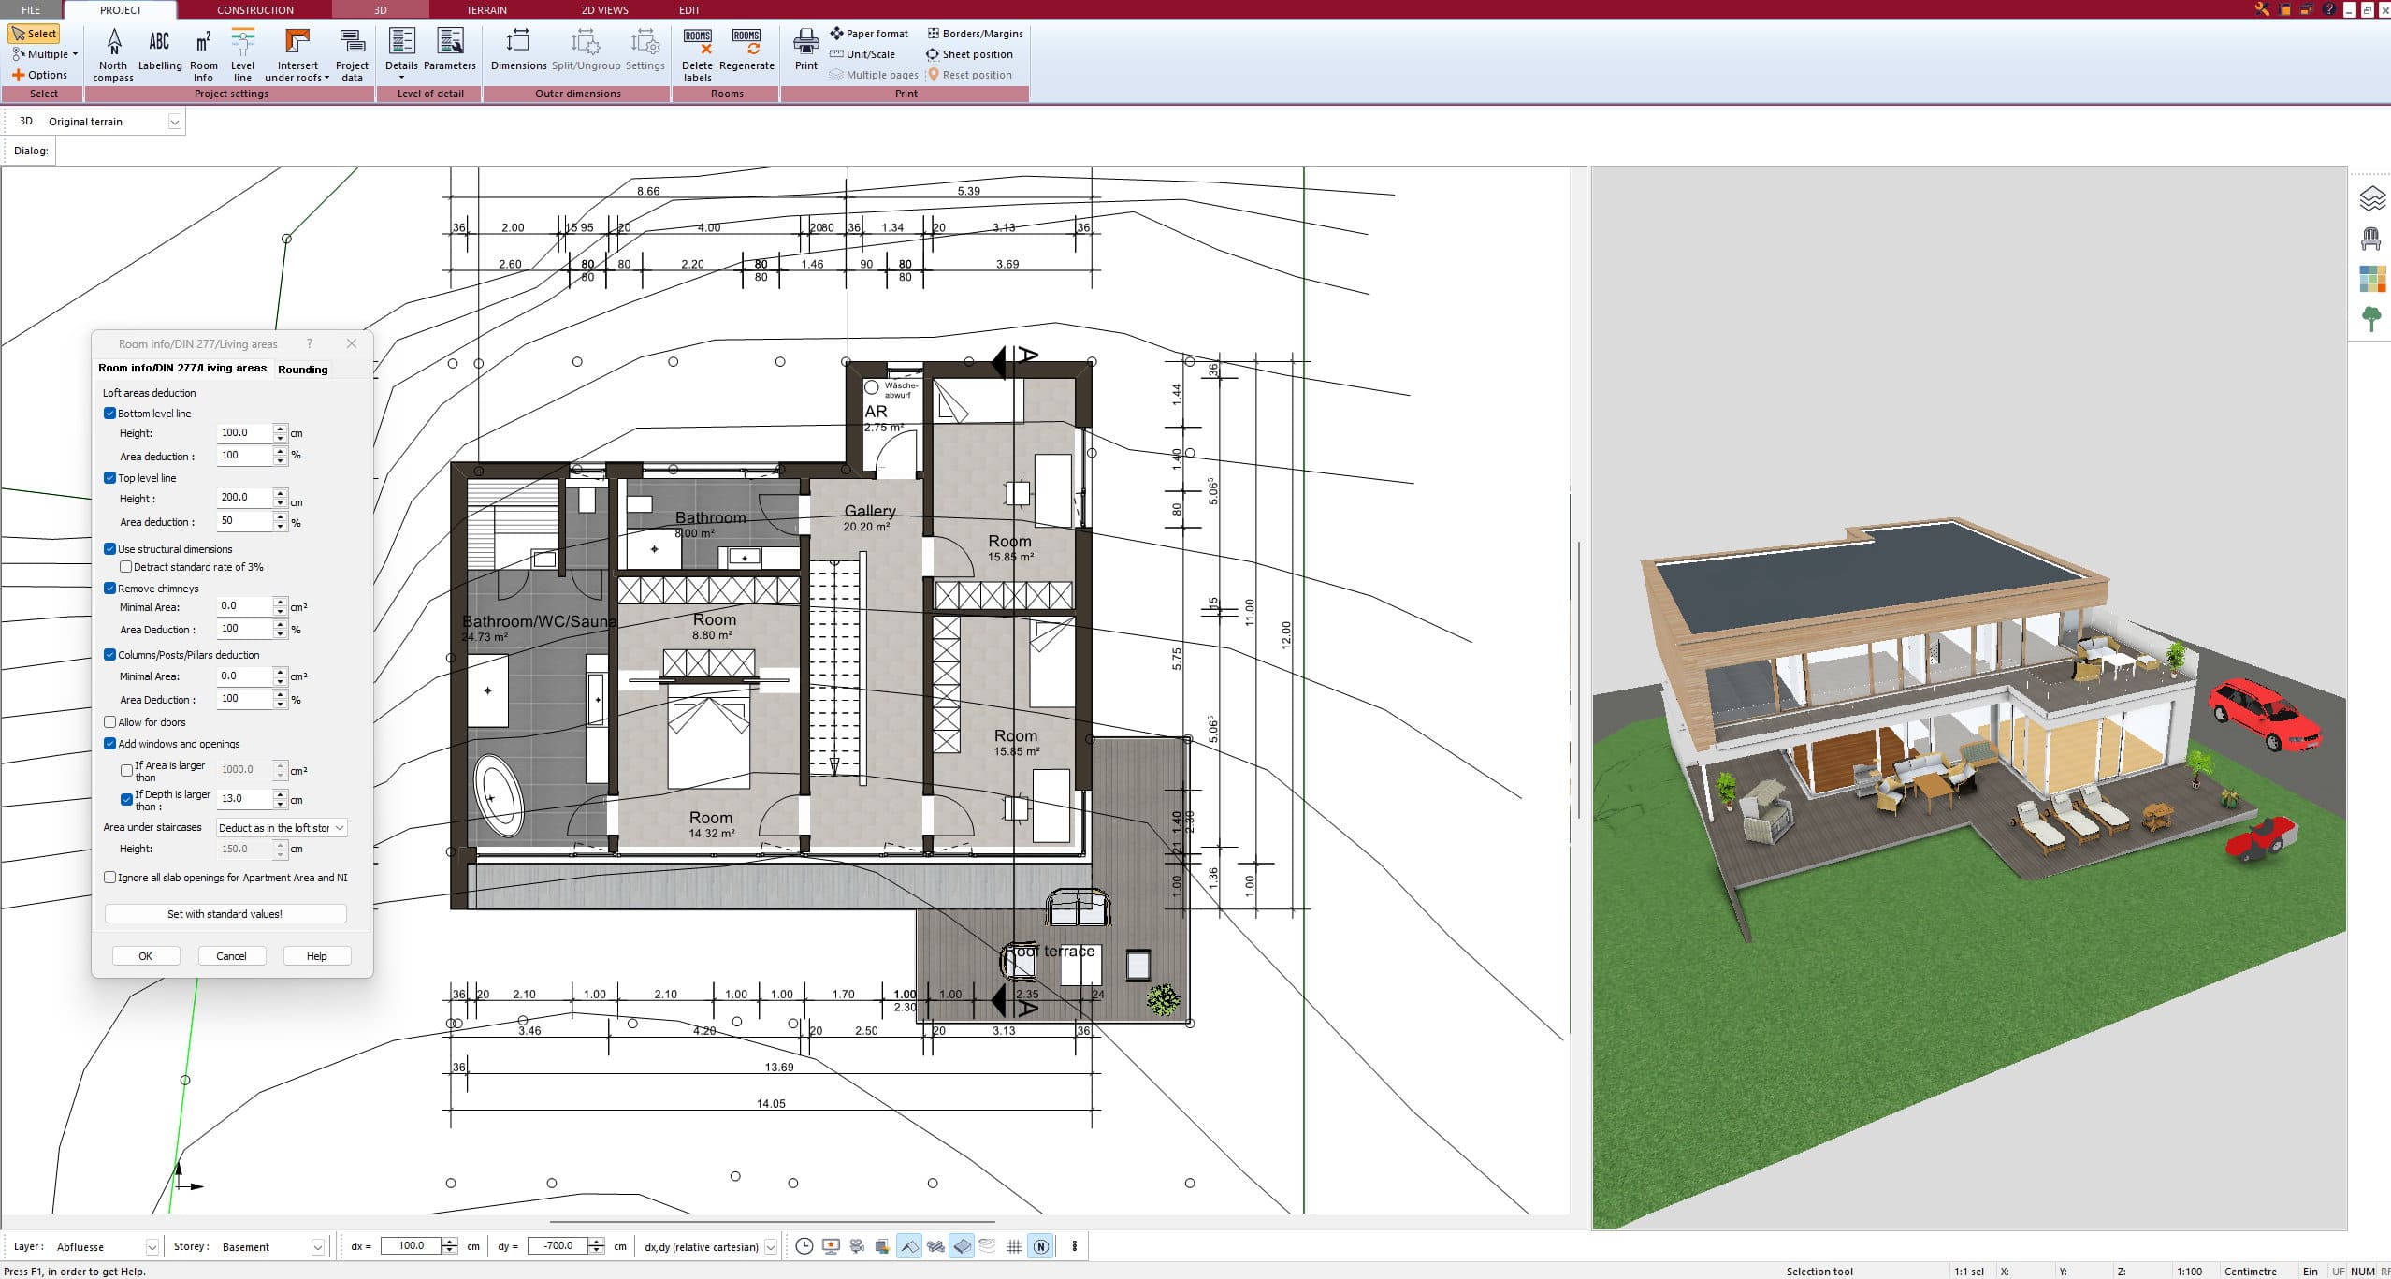This screenshot has width=2391, height=1279.
Task: Enable the Top level line checkbox
Action: pos(112,477)
